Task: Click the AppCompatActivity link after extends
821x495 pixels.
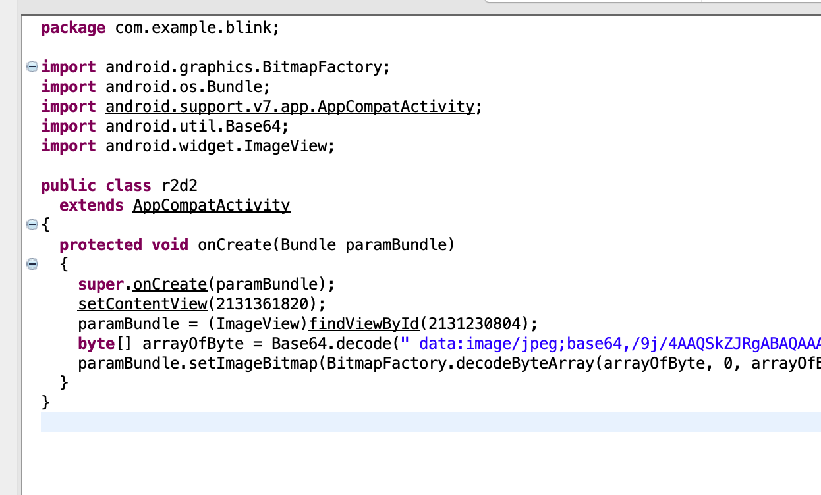Action: [212, 205]
